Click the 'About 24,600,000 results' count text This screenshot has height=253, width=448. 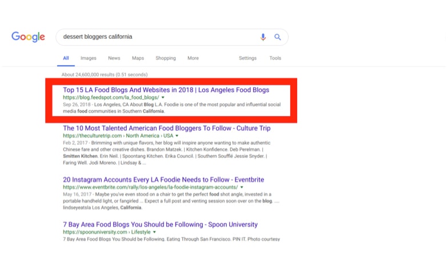point(105,74)
